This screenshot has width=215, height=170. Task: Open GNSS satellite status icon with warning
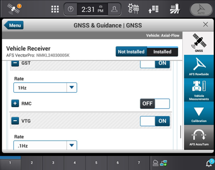point(14,9)
